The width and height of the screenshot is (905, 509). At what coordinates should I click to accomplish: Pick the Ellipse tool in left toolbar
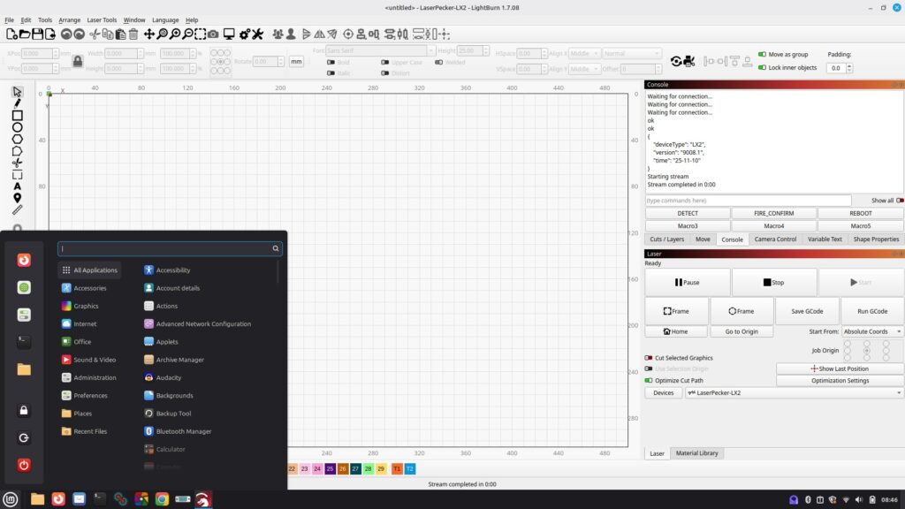[x=17, y=127]
